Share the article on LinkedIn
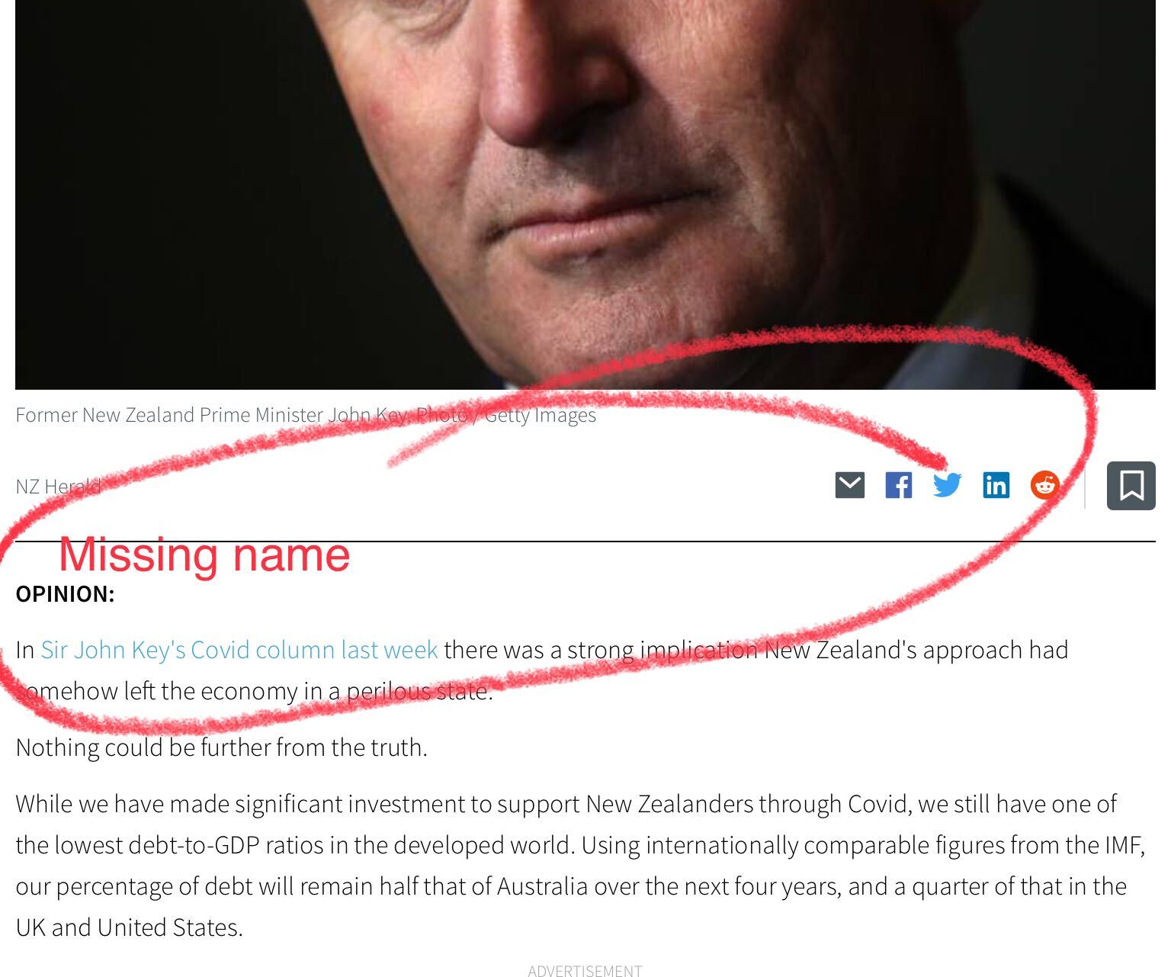Viewport: 1171px width, 977px height. 996,485
